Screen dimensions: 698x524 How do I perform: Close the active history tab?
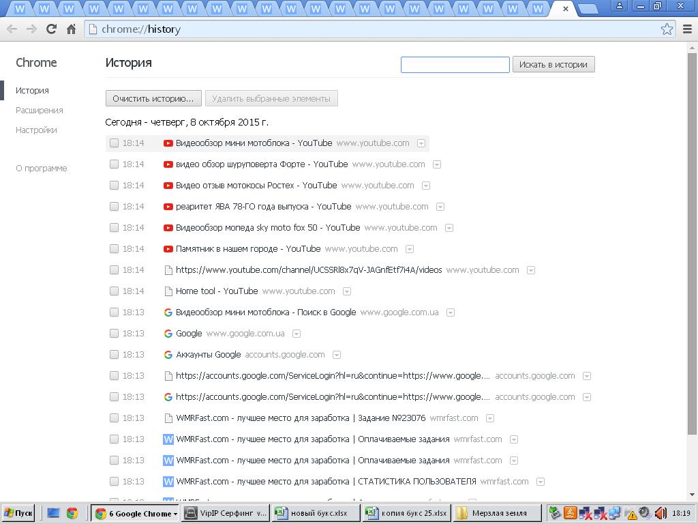(565, 8)
